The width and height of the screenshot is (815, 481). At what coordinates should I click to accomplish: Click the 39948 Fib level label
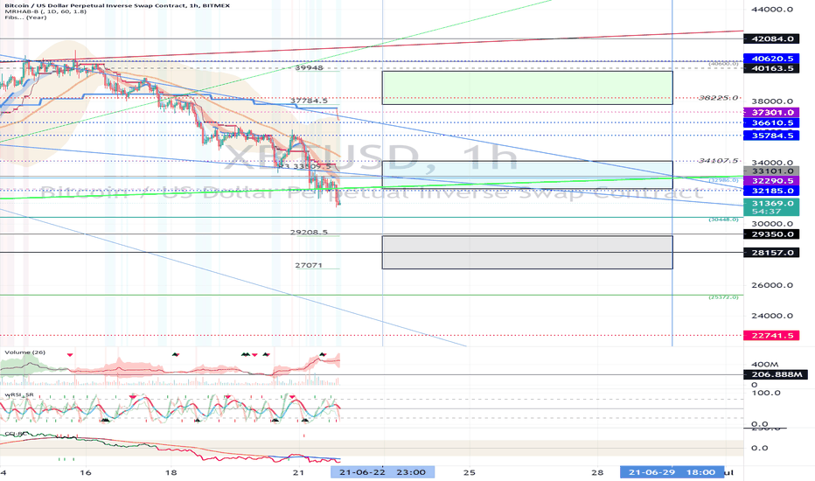coord(309,67)
